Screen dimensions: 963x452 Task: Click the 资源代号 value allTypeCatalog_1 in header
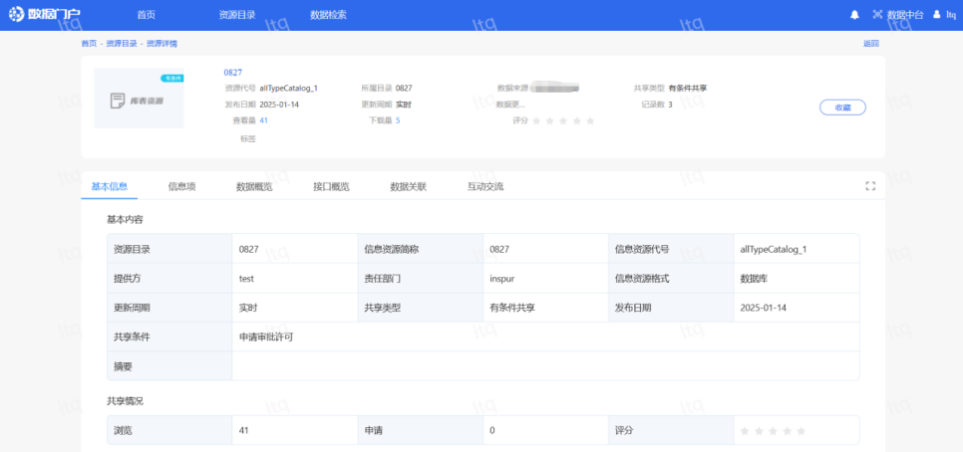(289, 89)
